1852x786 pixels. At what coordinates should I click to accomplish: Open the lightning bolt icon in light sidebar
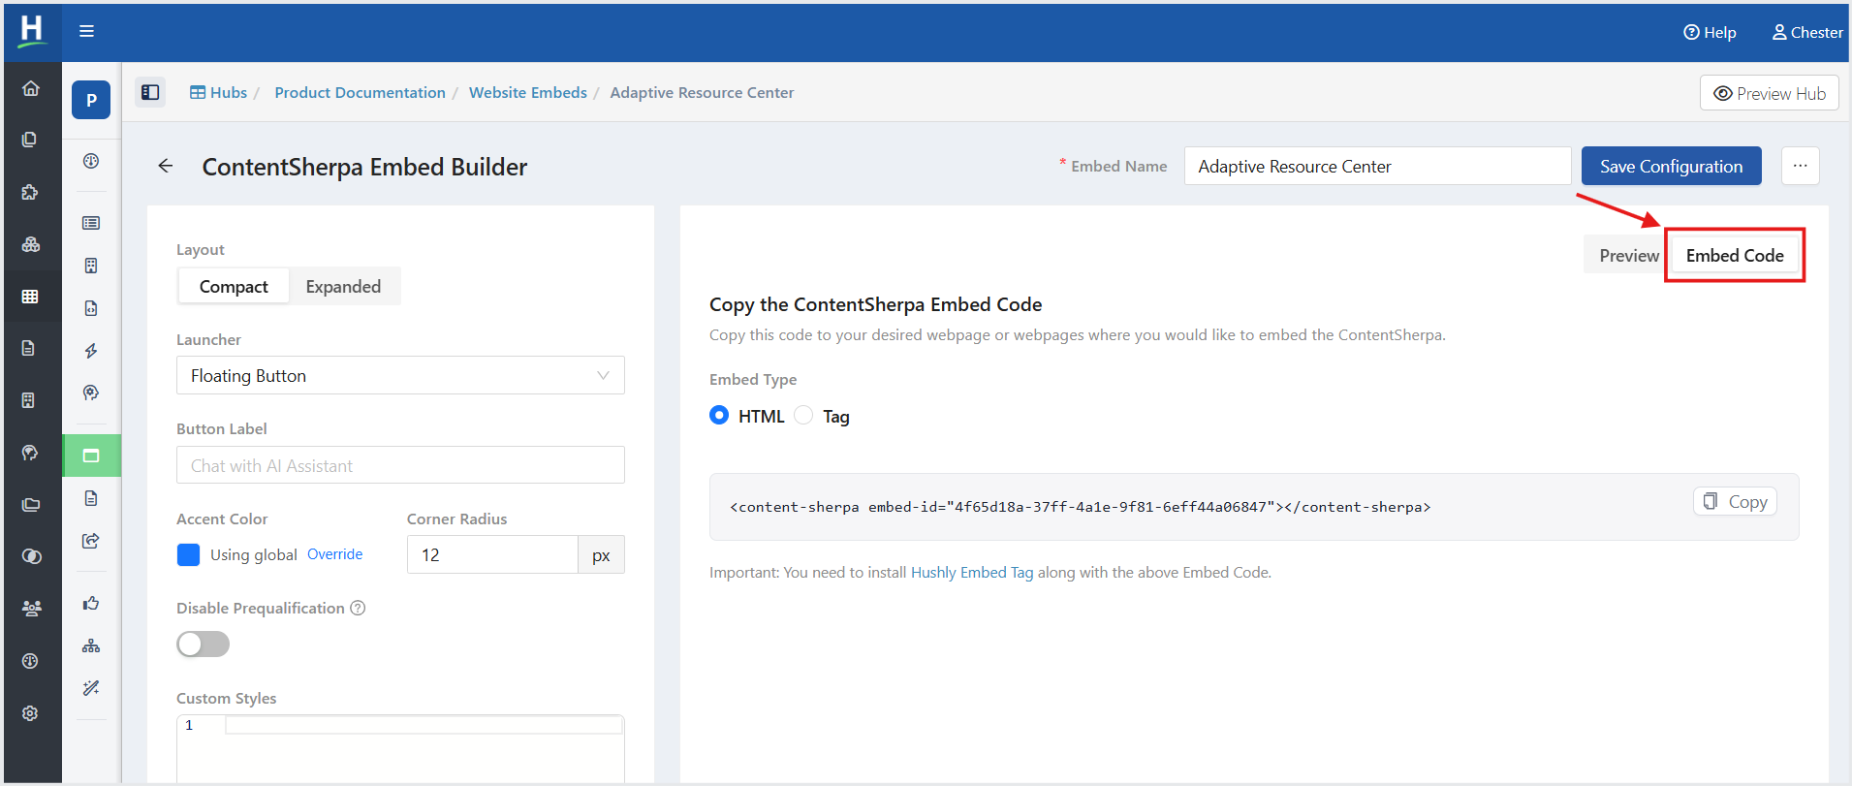click(x=91, y=351)
